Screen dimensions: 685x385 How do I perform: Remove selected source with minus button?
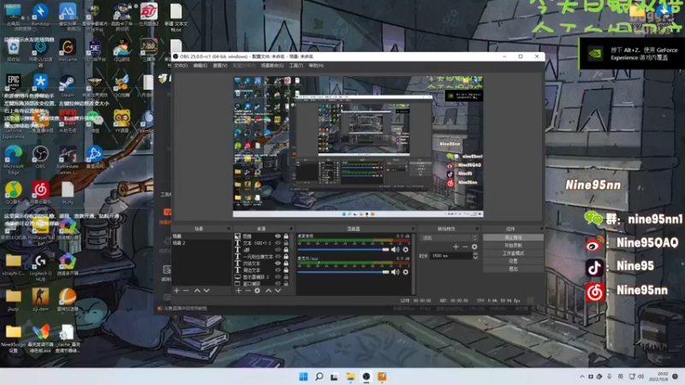tap(247, 290)
